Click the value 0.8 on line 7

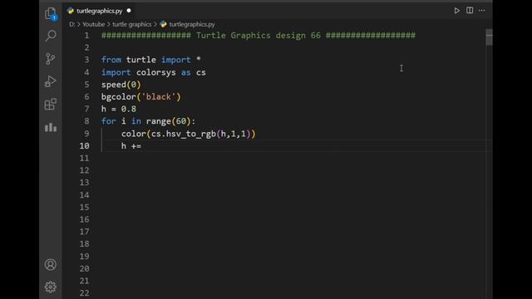coord(129,109)
